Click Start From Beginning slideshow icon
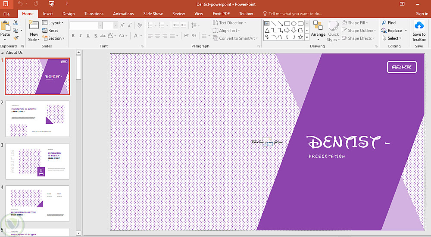This screenshot has width=431, height=237. coord(52,3)
